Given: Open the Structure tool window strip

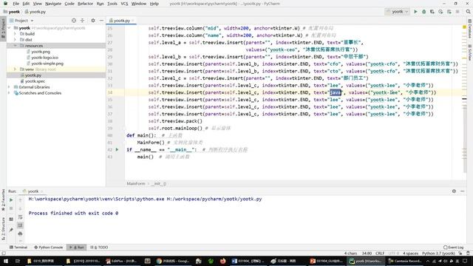Looking at the screenshot, I should click(x=3, y=228).
